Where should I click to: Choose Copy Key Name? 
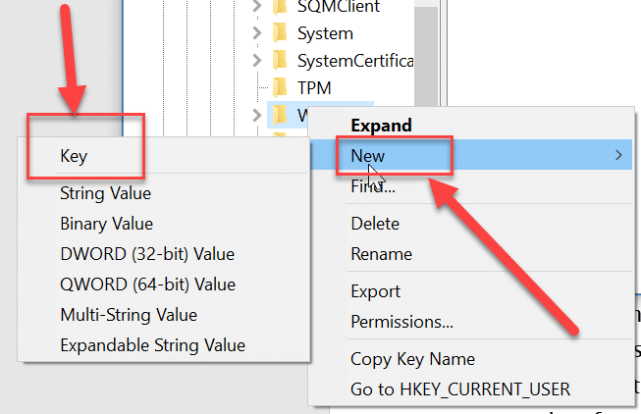(x=412, y=359)
